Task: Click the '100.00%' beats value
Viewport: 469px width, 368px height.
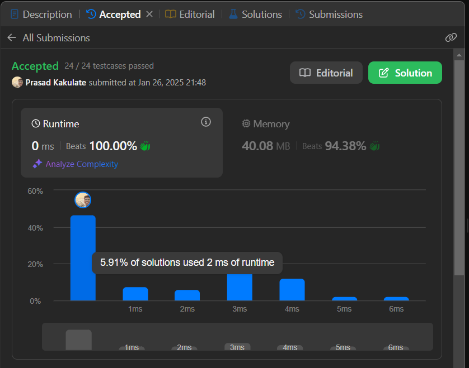Action: (113, 146)
